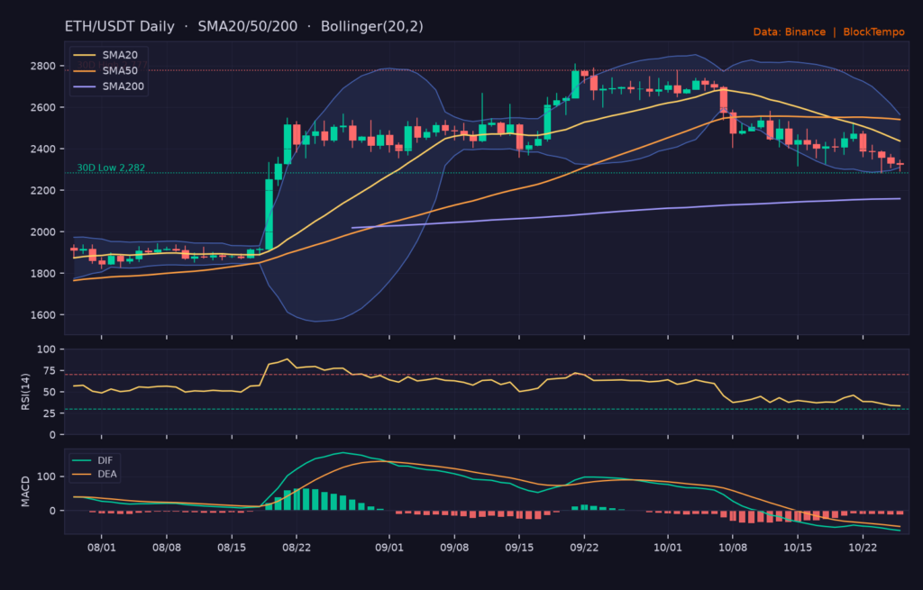923x590 pixels.
Task: Click the 100 tick on the RSI axis
Action: [47, 349]
